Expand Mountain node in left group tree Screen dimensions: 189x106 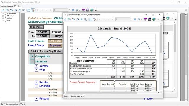point(3,16)
